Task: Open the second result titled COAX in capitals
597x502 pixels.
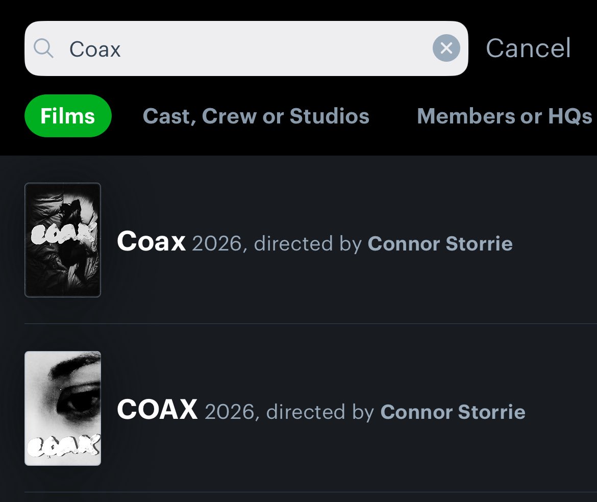Action: 157,410
